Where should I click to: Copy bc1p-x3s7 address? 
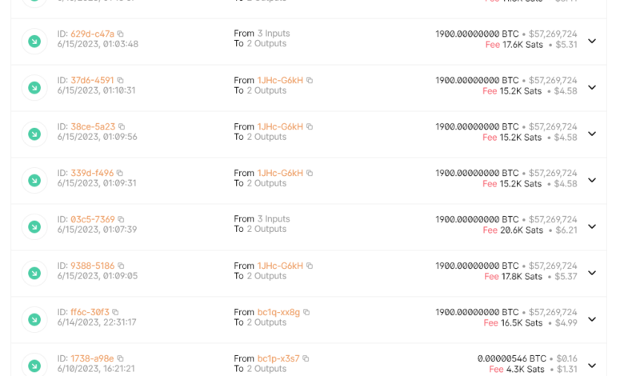306,359
